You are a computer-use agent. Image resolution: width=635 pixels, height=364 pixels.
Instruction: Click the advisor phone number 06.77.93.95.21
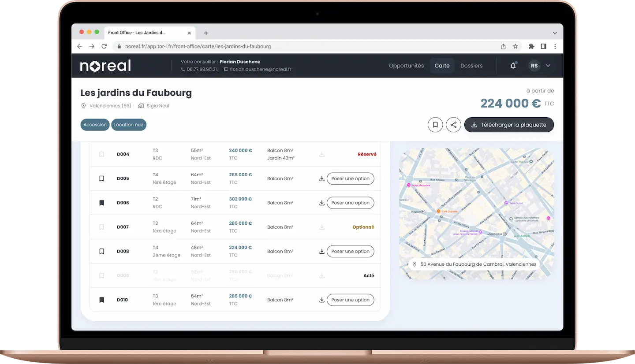199,69
